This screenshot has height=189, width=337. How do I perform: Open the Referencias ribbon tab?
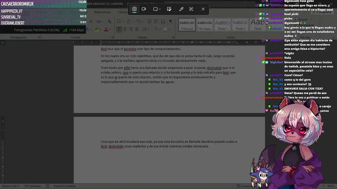[102, 12]
